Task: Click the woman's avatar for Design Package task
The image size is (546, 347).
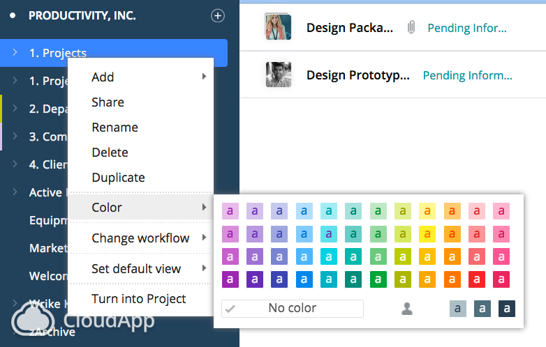Action: click(278, 27)
